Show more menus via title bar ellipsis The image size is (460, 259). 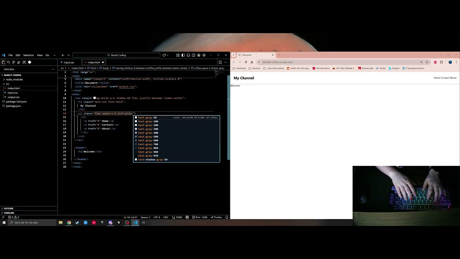click(54, 55)
